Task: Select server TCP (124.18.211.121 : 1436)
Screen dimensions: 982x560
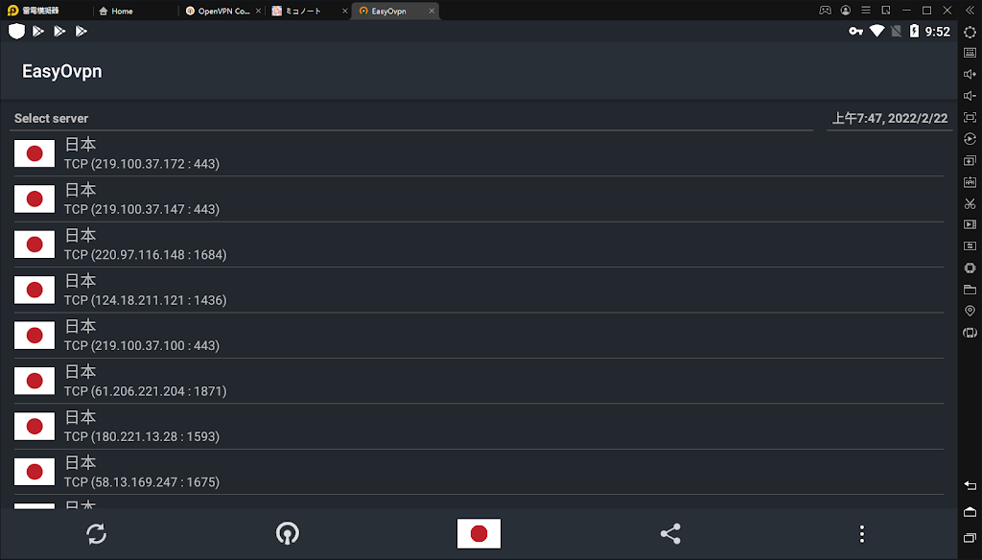Action: (479, 290)
